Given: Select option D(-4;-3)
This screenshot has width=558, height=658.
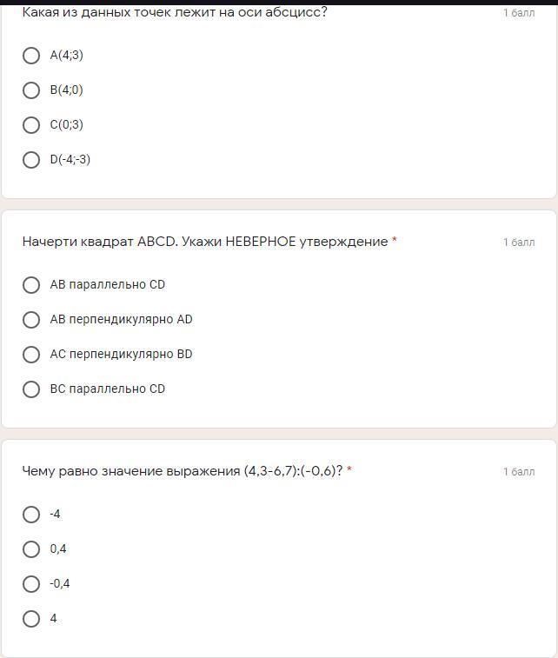Looking at the screenshot, I should [x=31, y=160].
